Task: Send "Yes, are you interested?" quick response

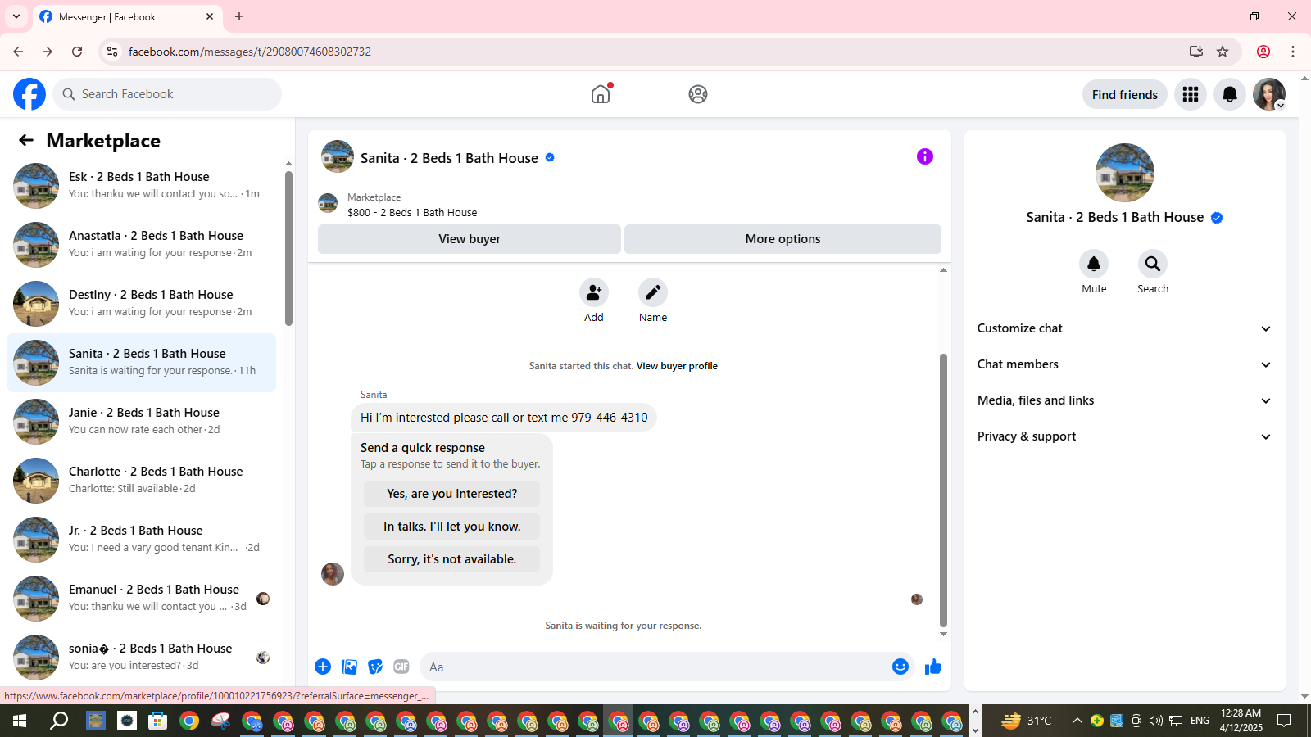Action: click(452, 494)
